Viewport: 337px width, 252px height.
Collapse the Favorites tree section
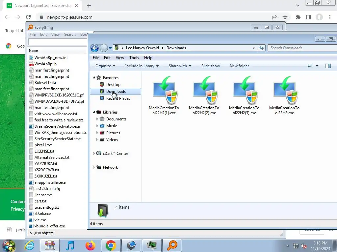94,77
